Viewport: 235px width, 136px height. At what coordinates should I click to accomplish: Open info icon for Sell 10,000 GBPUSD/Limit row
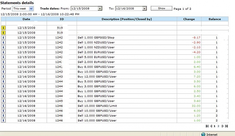click(3, 106)
